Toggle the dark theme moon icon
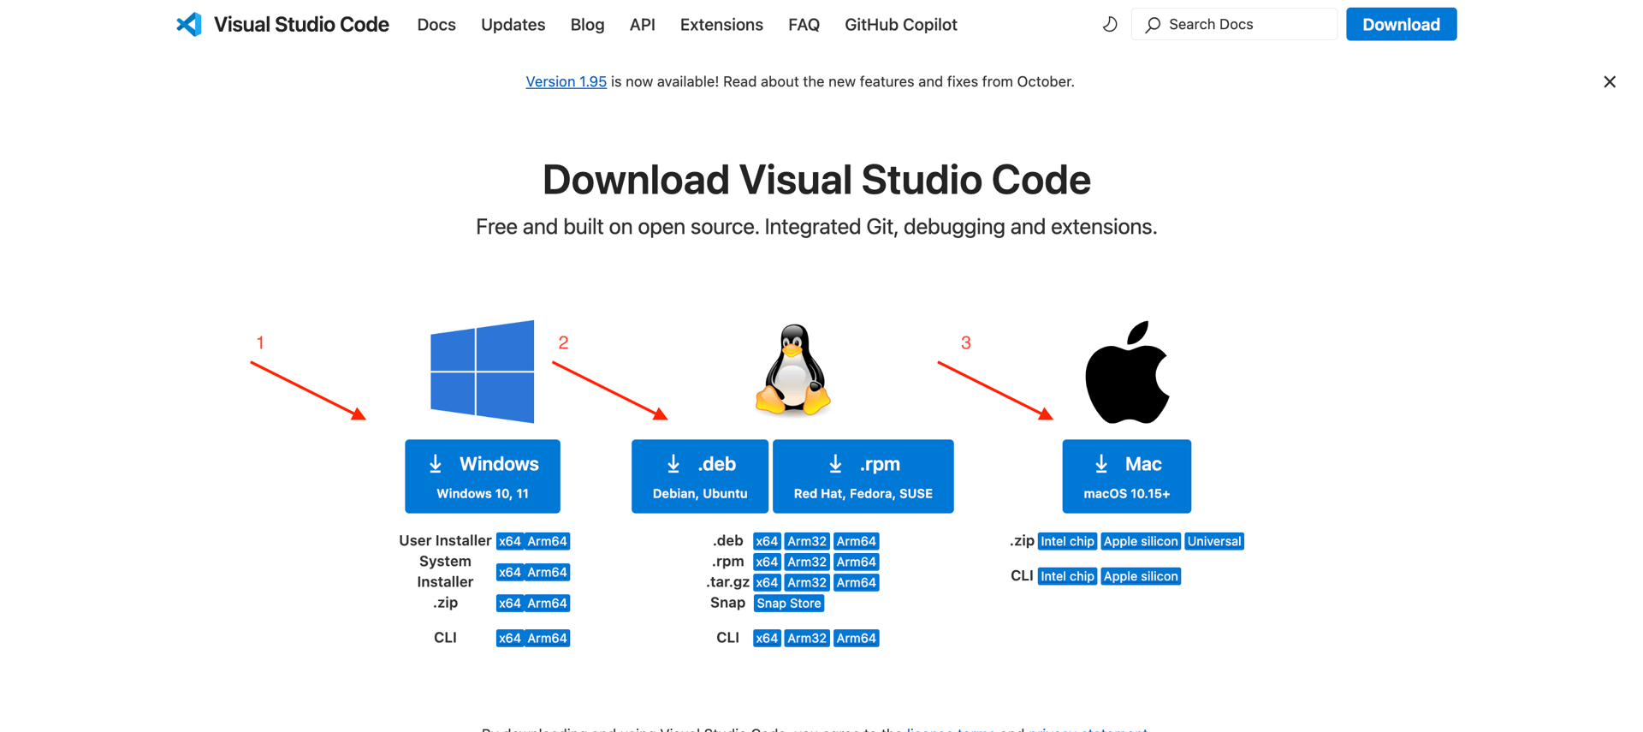Viewport: 1643px width, 732px height. click(1110, 24)
